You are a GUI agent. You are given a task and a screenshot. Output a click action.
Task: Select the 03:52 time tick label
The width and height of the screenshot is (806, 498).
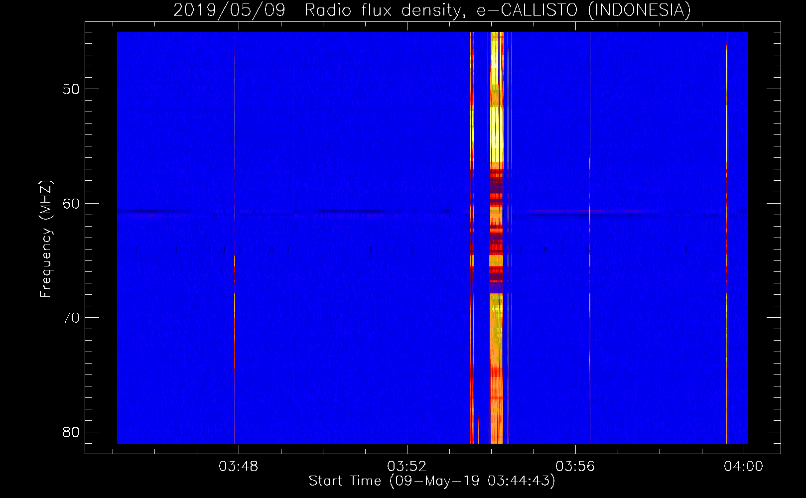(407, 466)
